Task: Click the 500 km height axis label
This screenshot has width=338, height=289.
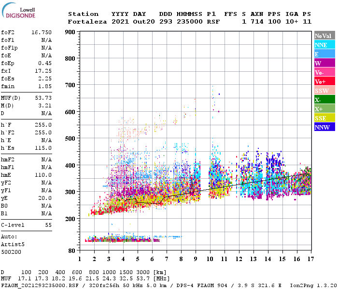Action: [70, 139]
